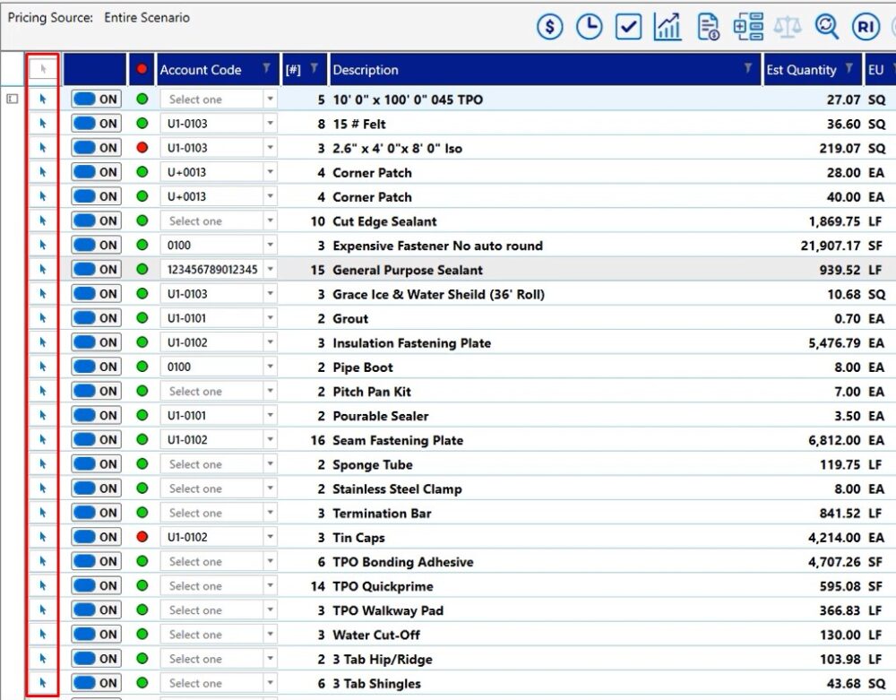
Task: Turn off the Pipe Boot ON switch
Action: (x=96, y=367)
